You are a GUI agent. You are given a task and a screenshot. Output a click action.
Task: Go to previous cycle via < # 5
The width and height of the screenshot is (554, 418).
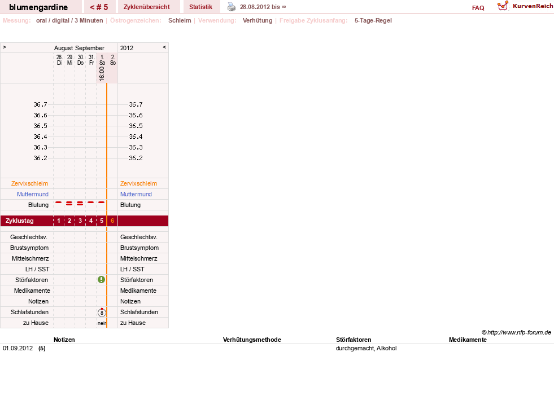pyautogui.click(x=99, y=7)
